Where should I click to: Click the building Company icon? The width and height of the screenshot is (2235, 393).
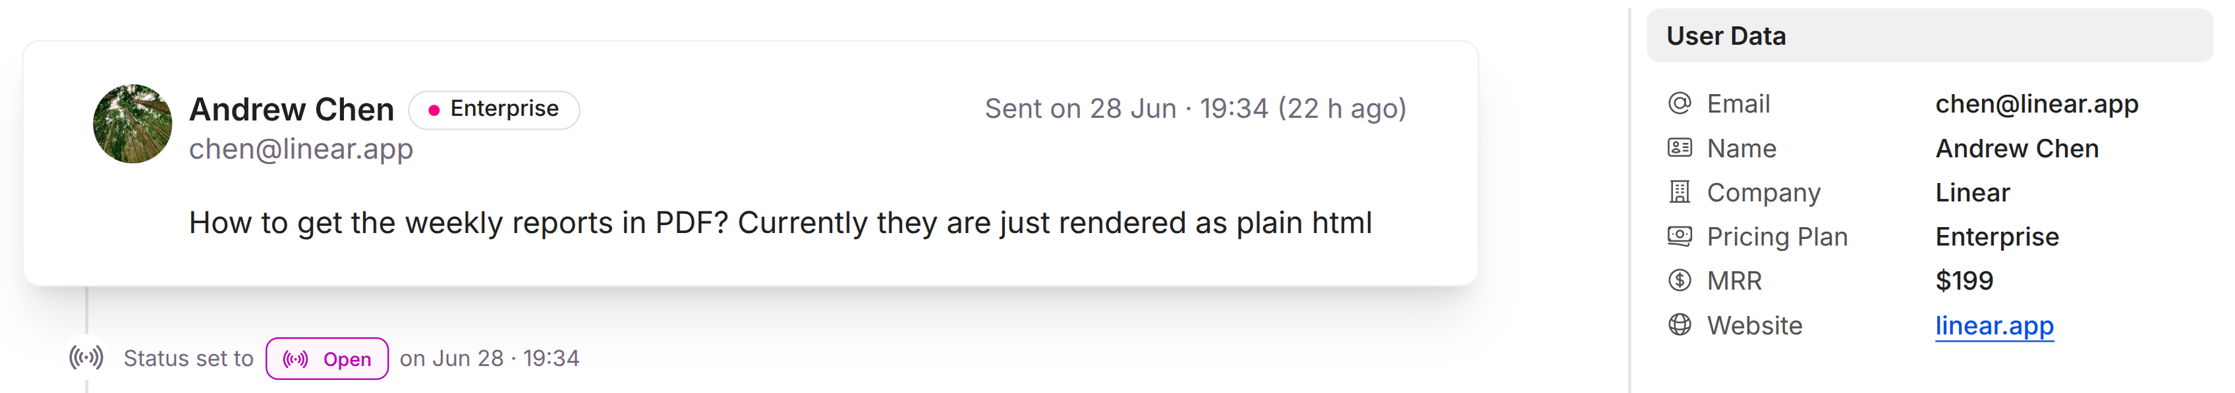click(x=1680, y=192)
